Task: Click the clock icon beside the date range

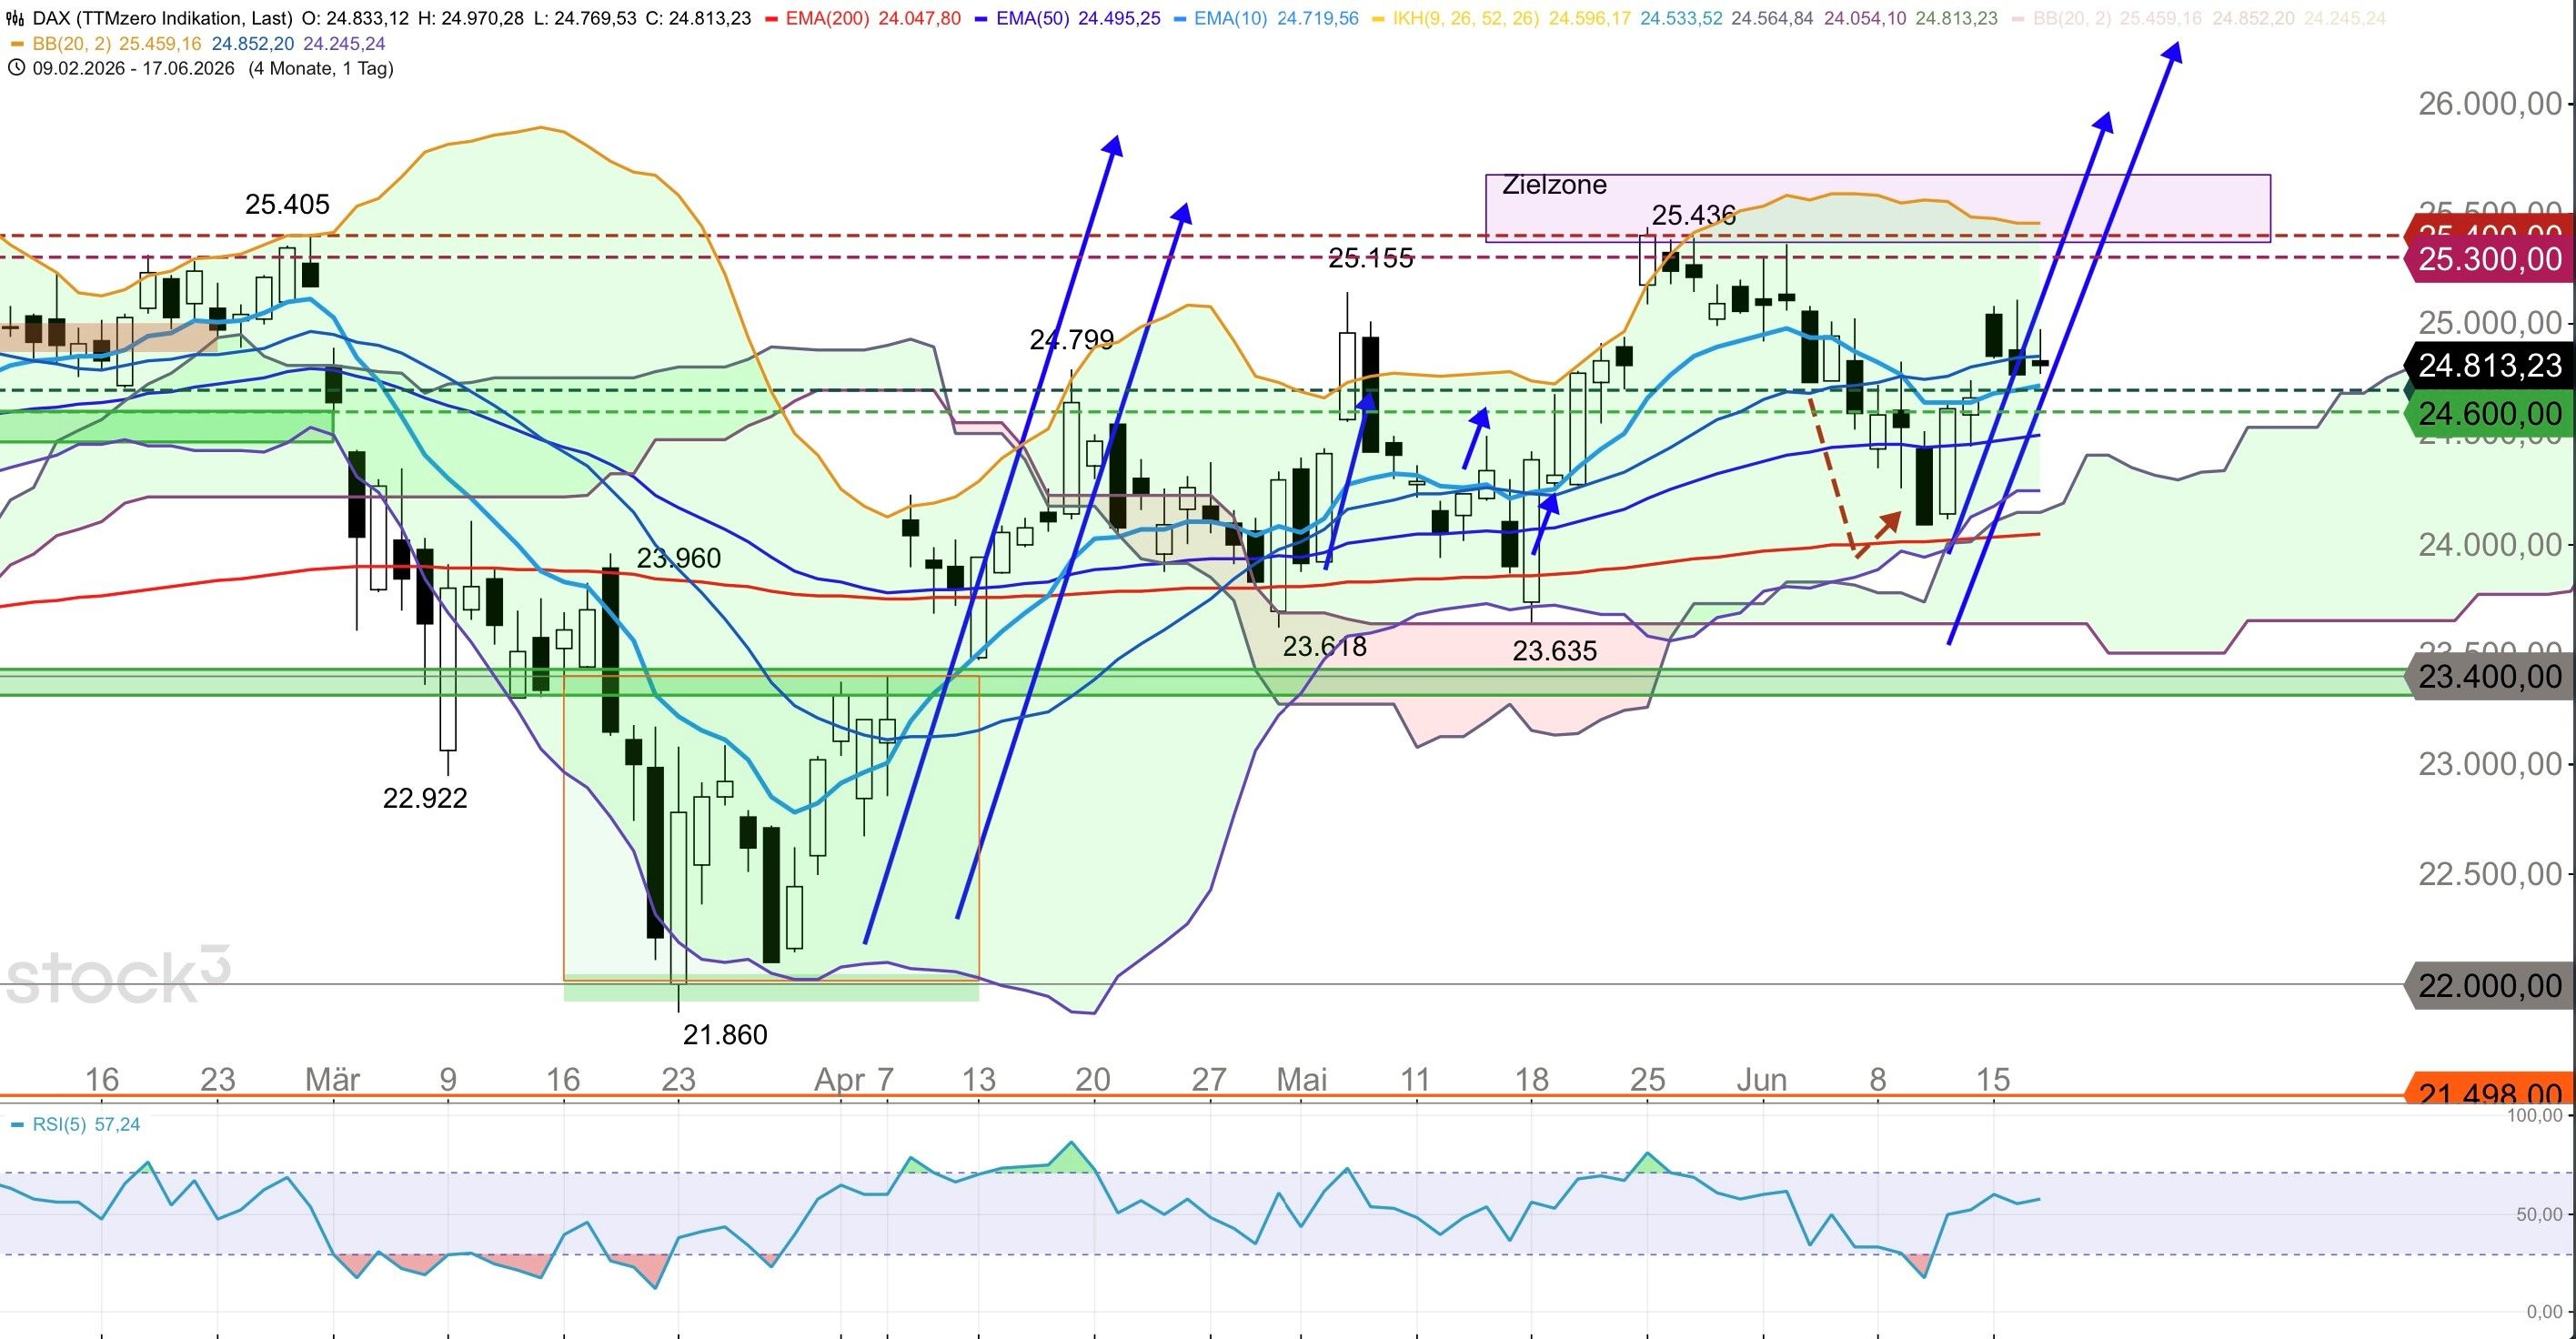Action: (x=16, y=68)
